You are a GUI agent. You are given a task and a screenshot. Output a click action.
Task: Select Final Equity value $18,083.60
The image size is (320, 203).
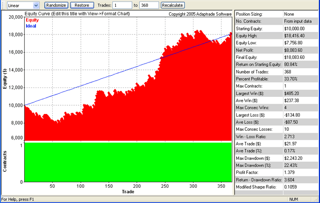[x=294, y=58]
